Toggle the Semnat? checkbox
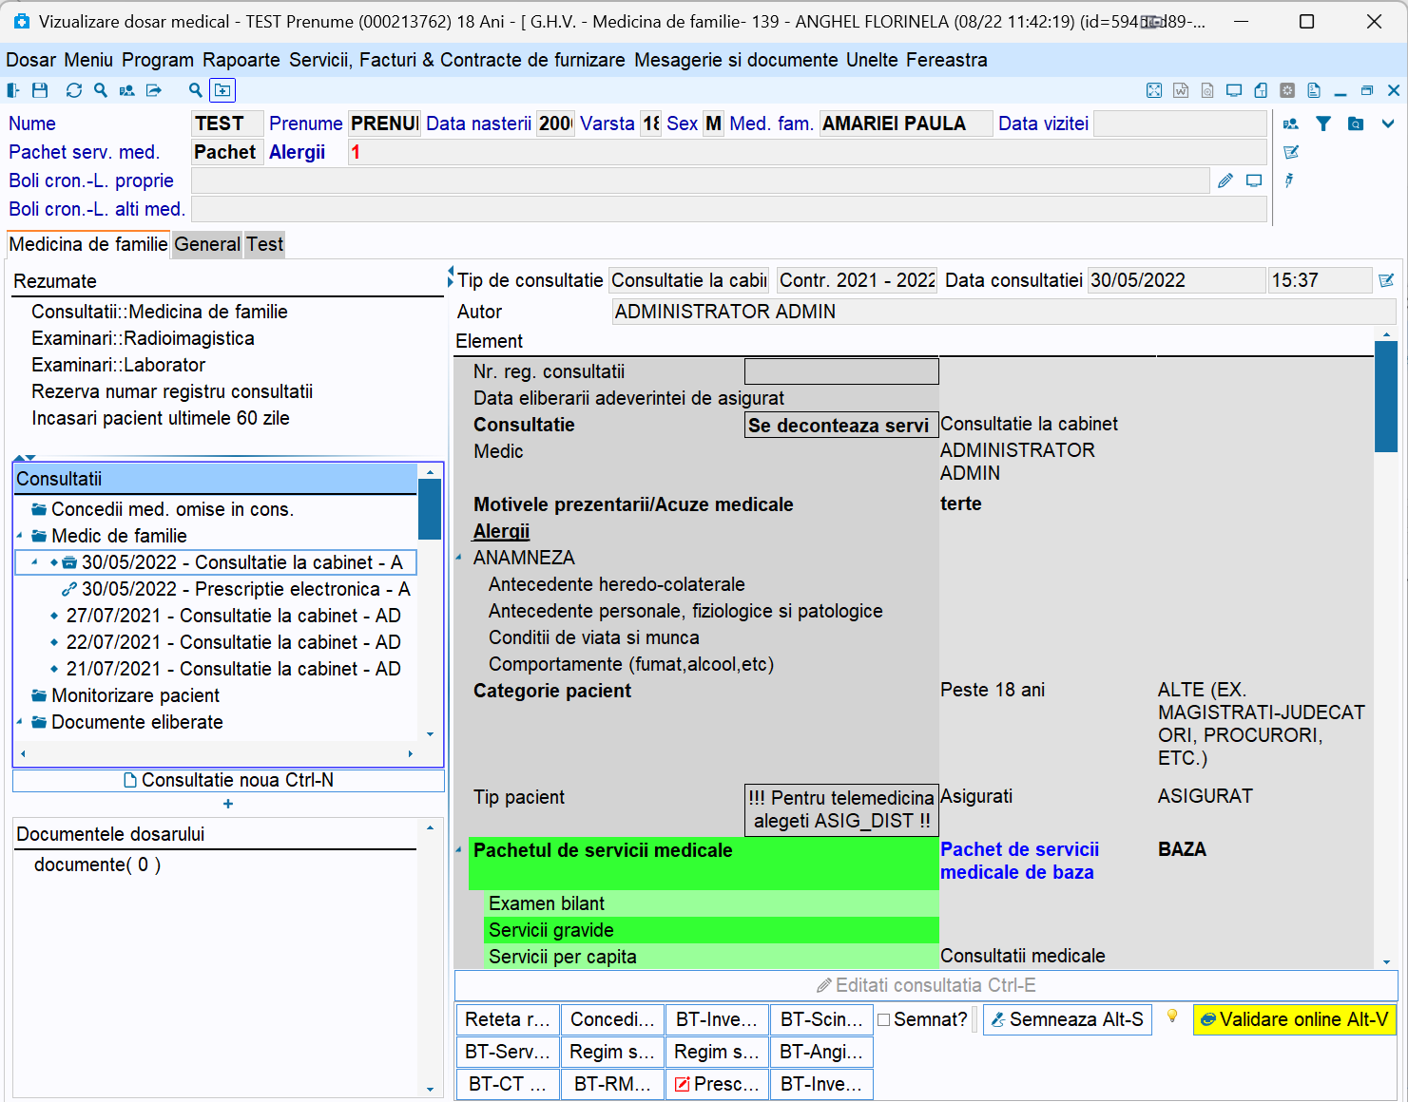The image size is (1408, 1102). coord(884,1019)
